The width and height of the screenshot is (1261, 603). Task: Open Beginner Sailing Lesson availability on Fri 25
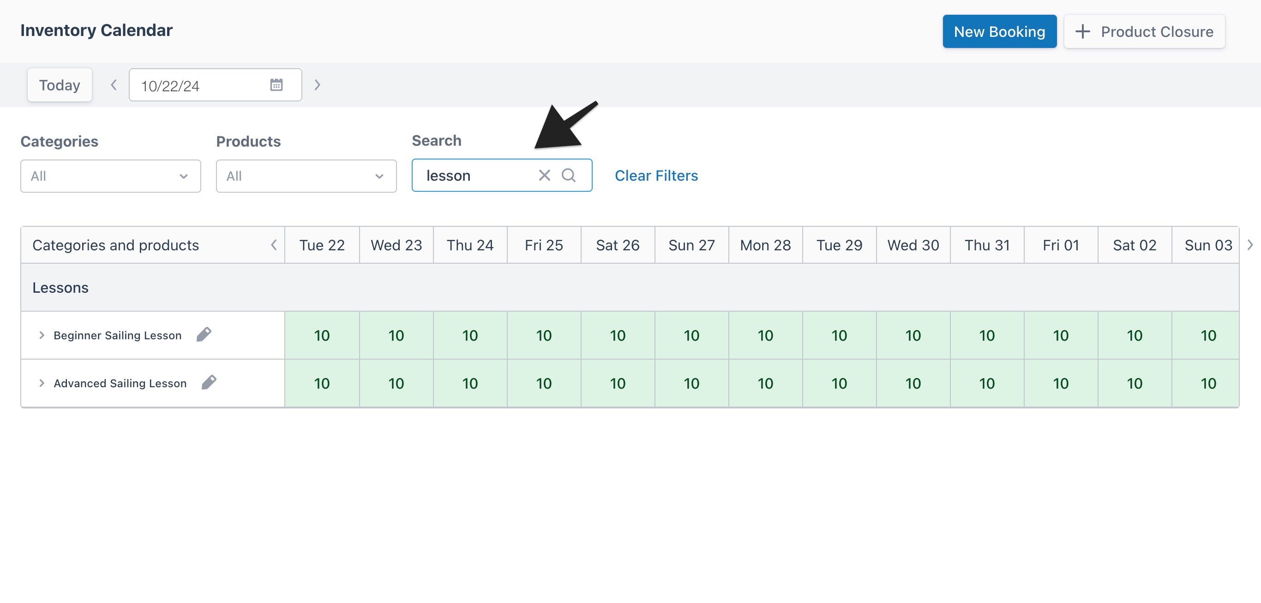(x=544, y=336)
